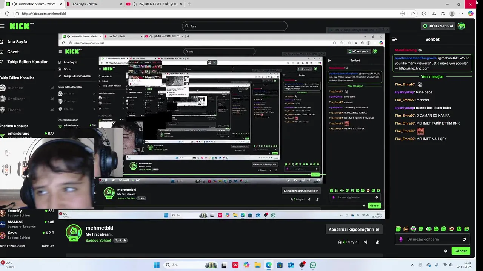Click the Turkish language tag
The height and width of the screenshot is (271, 483).
tap(120, 241)
